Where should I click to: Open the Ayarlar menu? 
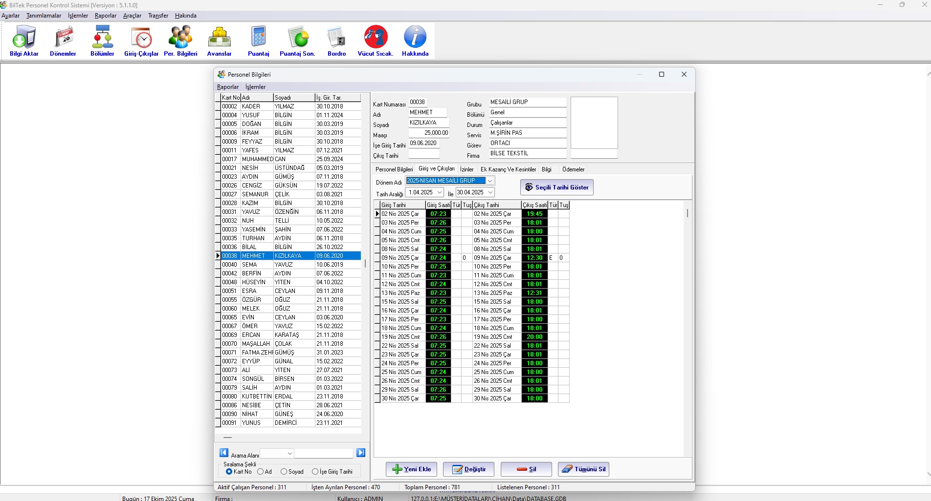pyautogui.click(x=11, y=16)
